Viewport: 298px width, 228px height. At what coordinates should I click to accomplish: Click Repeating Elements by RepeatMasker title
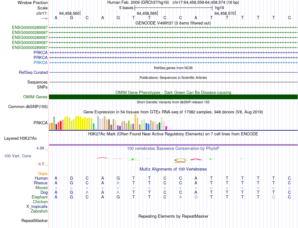(173, 216)
